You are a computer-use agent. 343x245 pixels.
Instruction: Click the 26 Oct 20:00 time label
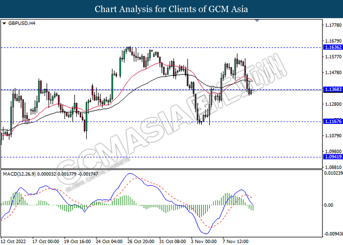click(141, 242)
